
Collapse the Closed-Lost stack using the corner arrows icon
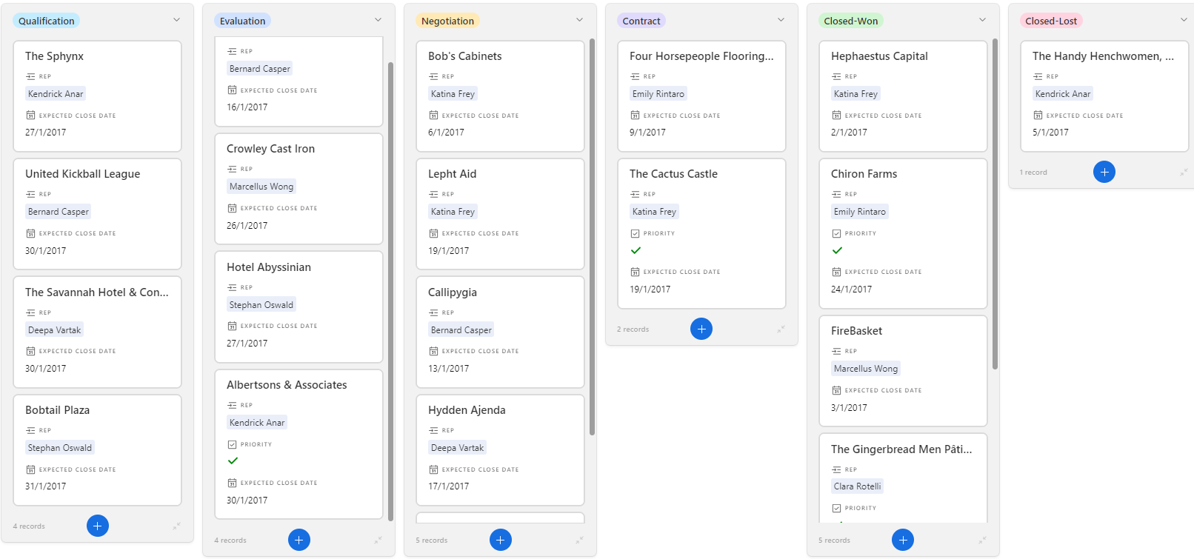coord(1184,172)
